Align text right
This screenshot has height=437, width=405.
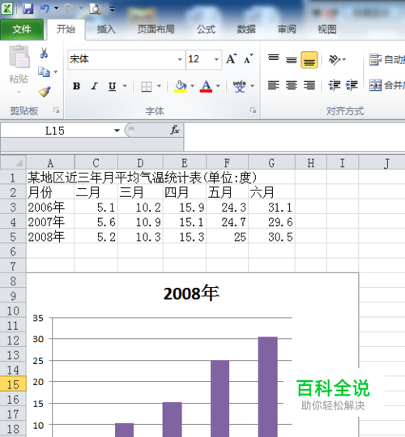(x=309, y=85)
